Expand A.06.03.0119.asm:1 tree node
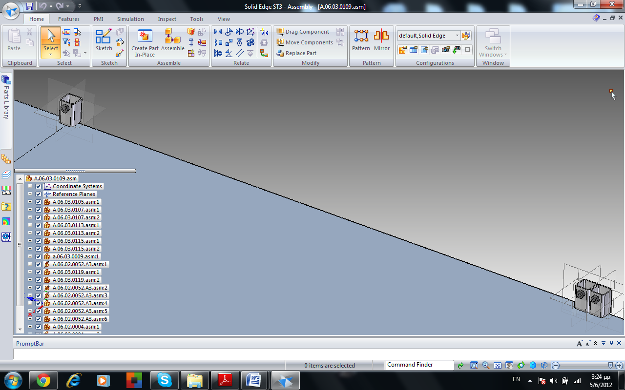Viewport: 625px width, 390px height. (x=30, y=272)
